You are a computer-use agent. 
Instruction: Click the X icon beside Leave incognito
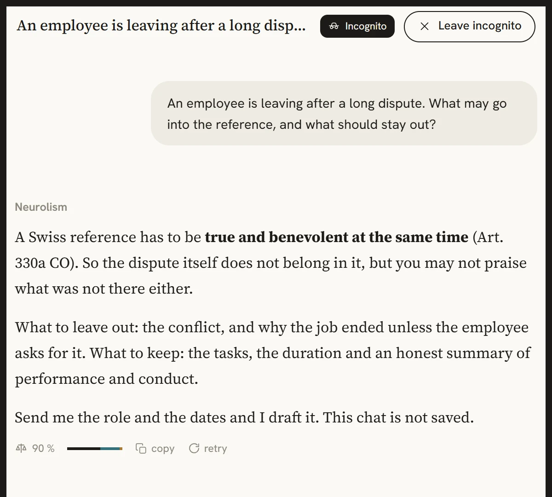click(425, 26)
